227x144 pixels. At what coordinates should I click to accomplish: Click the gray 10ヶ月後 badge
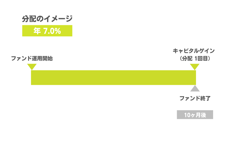tap(195, 115)
